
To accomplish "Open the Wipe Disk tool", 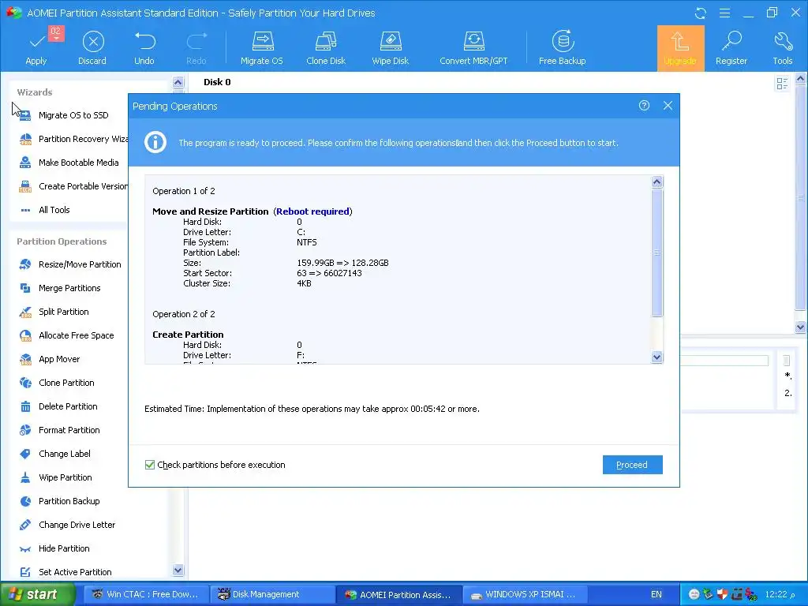I will [x=390, y=48].
